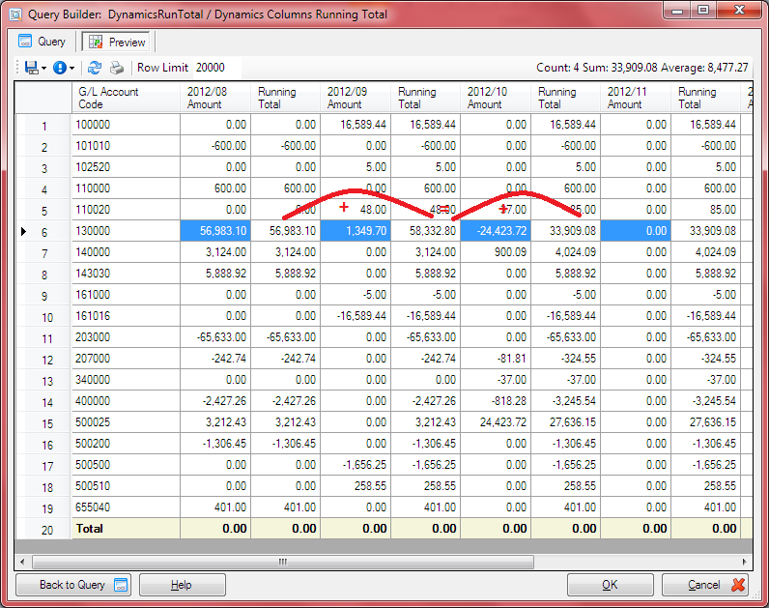
Task: Confirm with the OK button
Action: click(x=611, y=585)
